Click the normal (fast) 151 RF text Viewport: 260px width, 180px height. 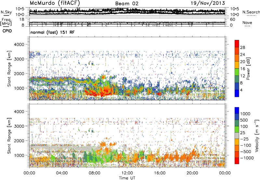[53, 32]
